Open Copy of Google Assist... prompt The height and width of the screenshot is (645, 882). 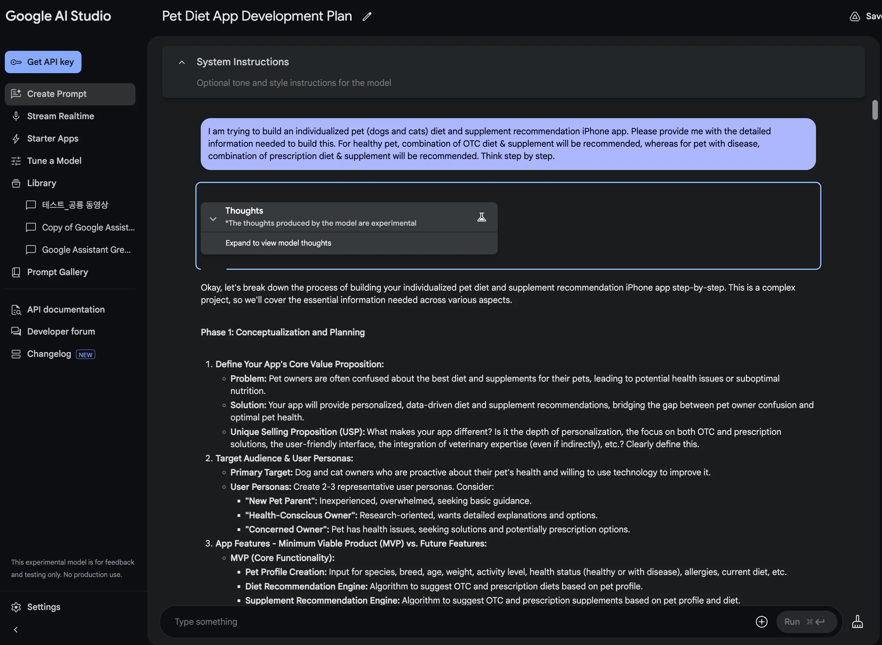click(x=80, y=228)
